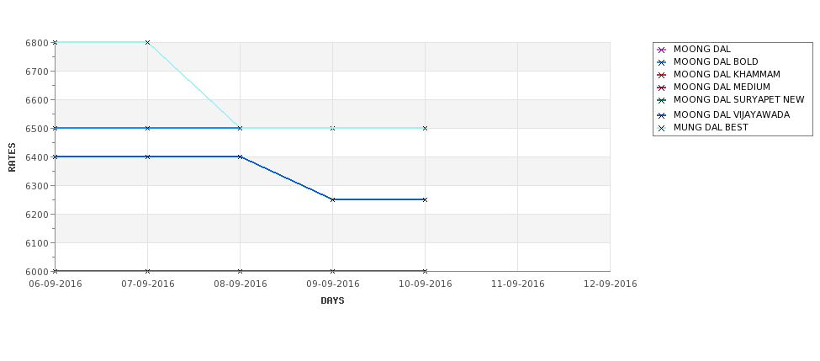Click the RATES axis title
This screenshot has width=820, height=361.
(x=12, y=157)
